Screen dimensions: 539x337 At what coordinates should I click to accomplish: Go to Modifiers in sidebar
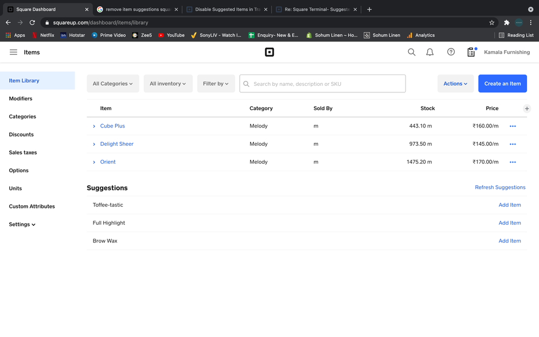coord(21,99)
